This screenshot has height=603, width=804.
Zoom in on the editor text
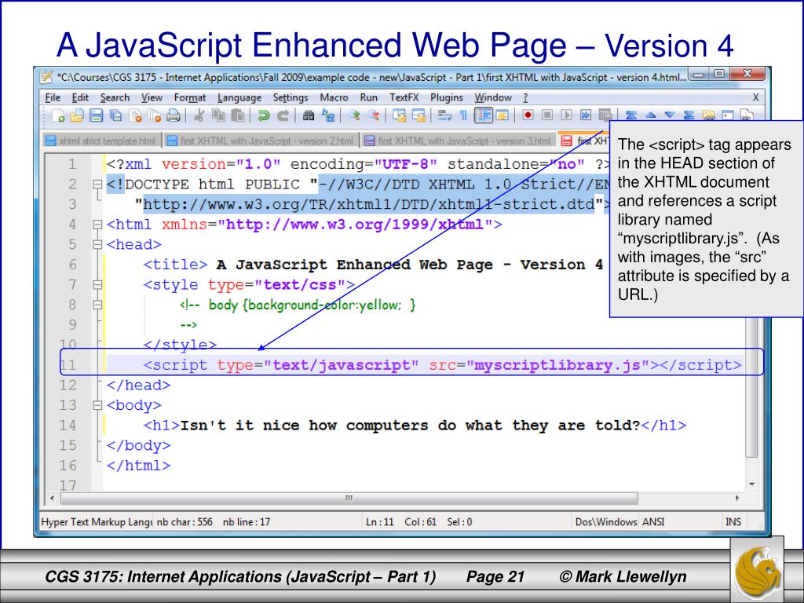354,116
